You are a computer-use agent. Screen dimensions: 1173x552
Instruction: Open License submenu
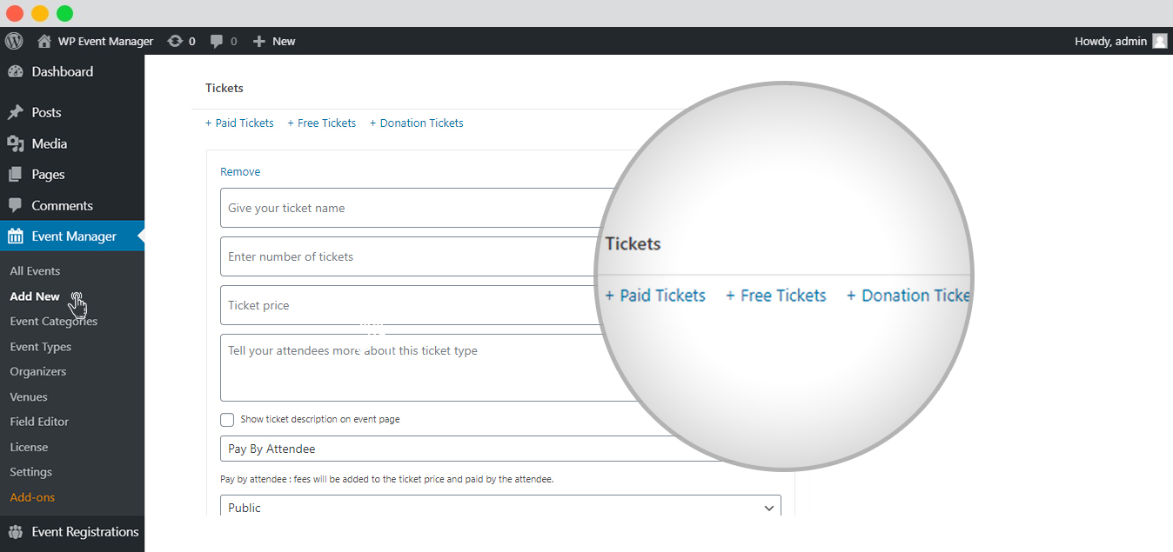pyautogui.click(x=29, y=447)
